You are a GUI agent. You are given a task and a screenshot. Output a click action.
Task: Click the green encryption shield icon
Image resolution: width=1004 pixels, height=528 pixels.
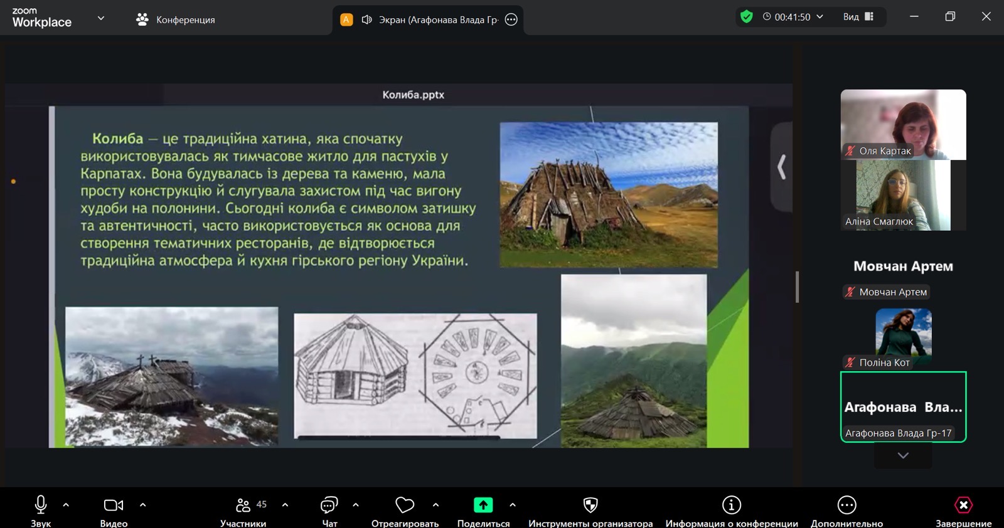(x=746, y=17)
